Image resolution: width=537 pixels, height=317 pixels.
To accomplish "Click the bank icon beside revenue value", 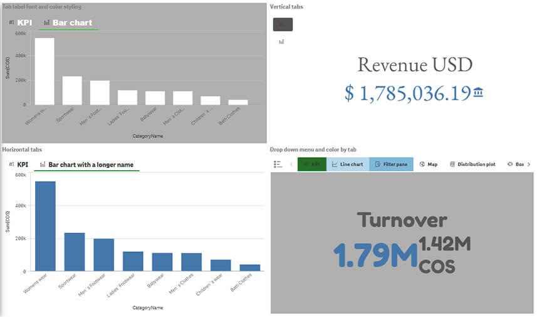I will (478, 91).
